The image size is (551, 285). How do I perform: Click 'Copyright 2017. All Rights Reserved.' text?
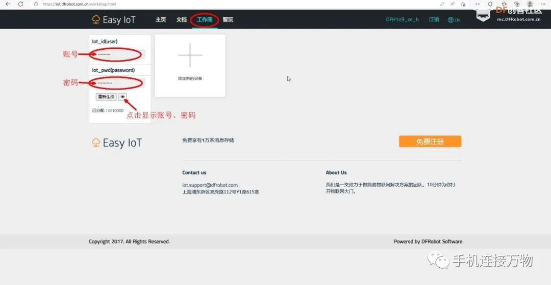coord(129,242)
